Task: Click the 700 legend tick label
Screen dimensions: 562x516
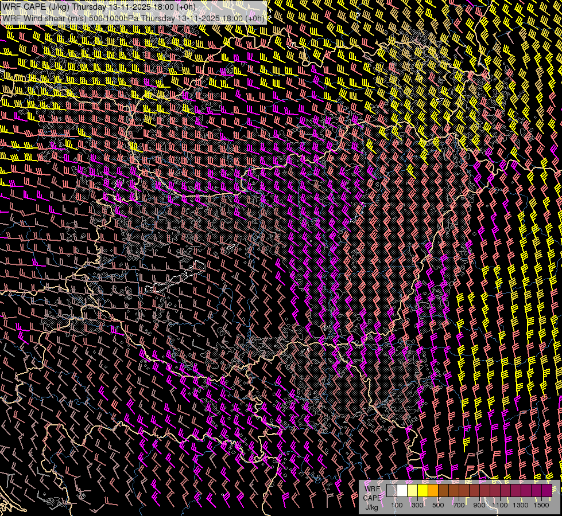Action: [459, 505]
